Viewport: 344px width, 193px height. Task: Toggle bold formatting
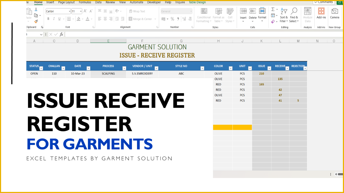click(x=48, y=19)
